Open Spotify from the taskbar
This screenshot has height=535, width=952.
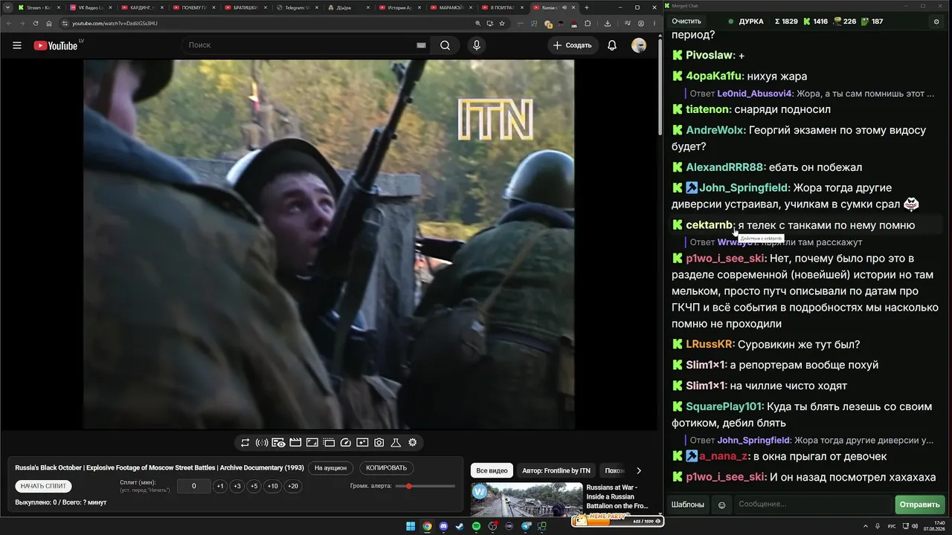pyautogui.click(x=476, y=526)
